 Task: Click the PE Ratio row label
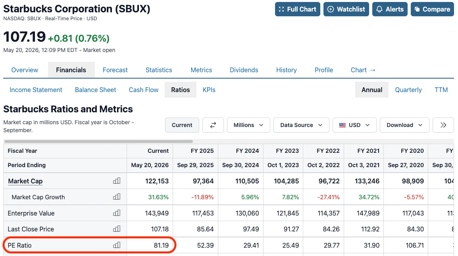click(x=19, y=245)
